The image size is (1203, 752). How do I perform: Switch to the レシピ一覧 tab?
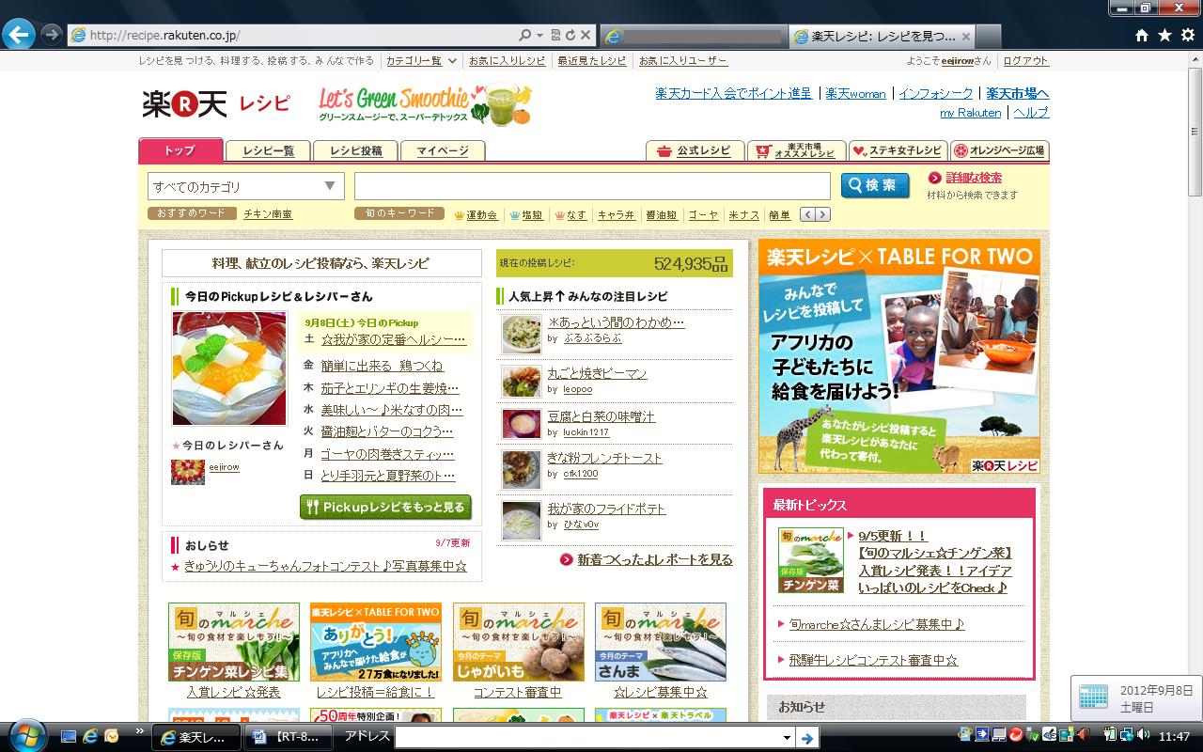(x=268, y=151)
